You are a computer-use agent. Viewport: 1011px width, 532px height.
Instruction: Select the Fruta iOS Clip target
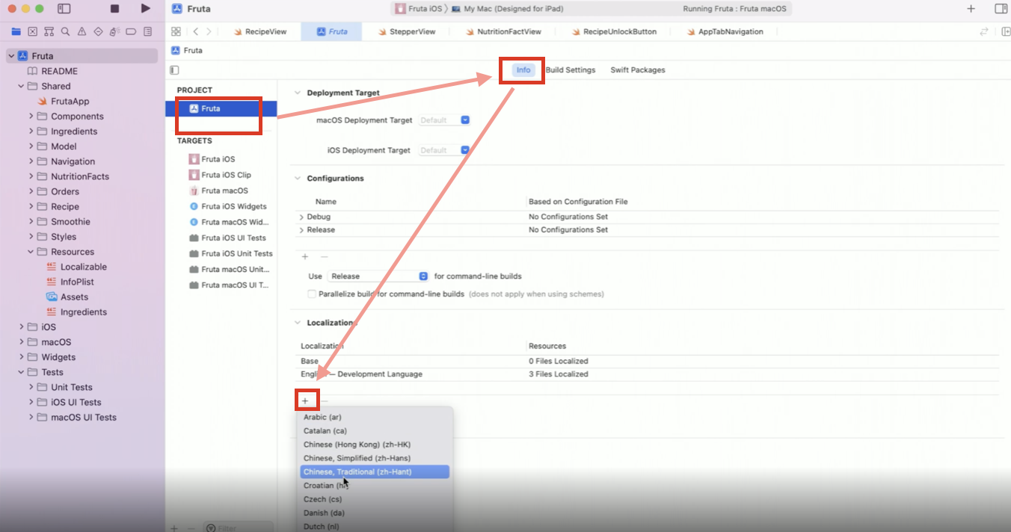[221, 175]
